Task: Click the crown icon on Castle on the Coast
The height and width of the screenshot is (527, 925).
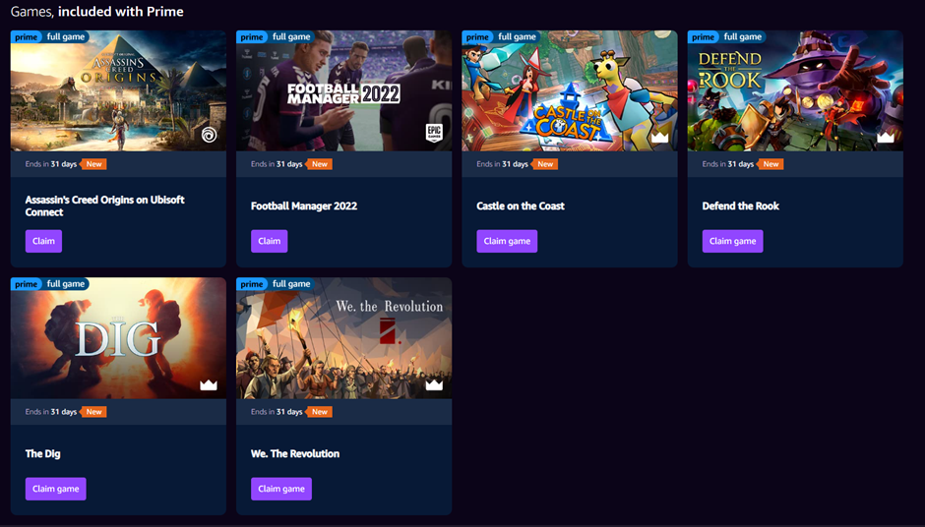Action: point(659,138)
